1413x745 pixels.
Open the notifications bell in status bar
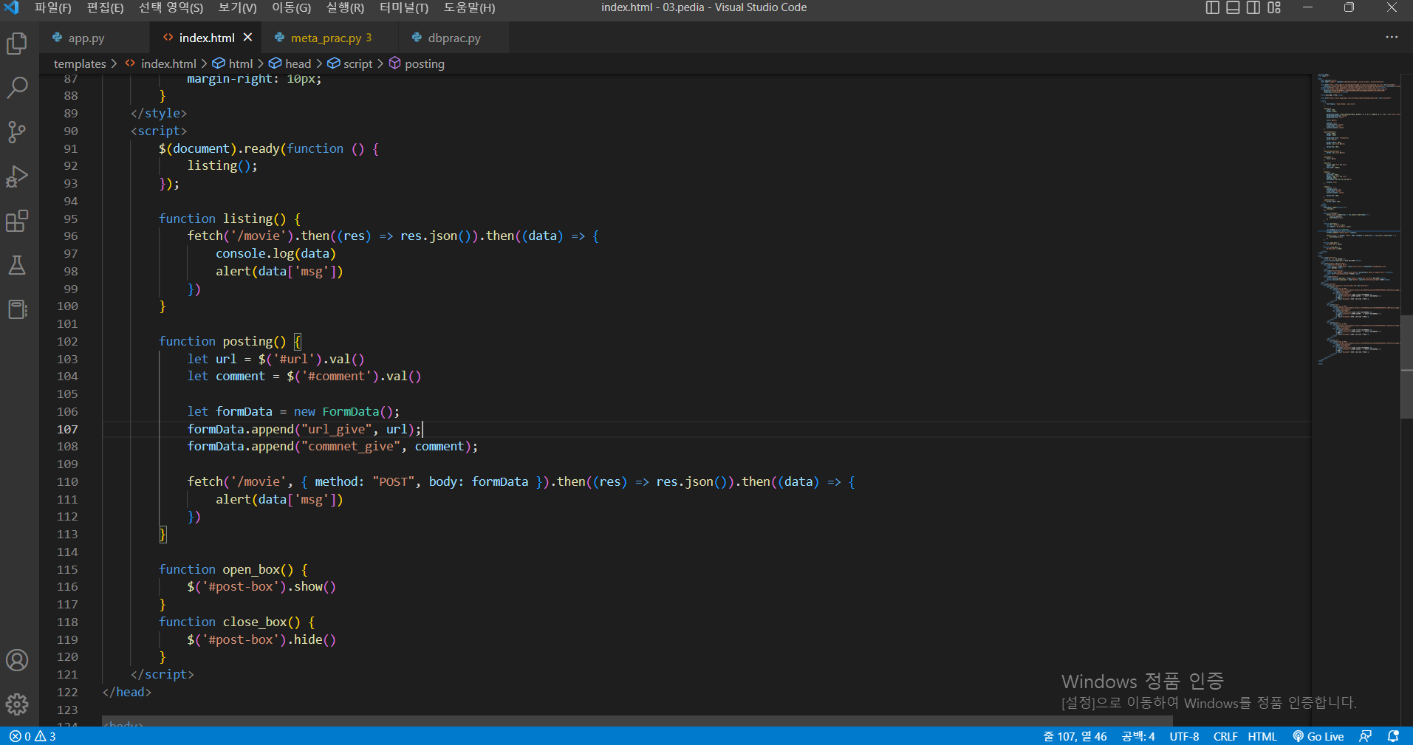[x=1393, y=736]
